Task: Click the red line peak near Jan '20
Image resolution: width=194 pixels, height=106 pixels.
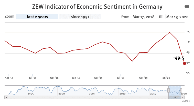Action: [169, 32]
